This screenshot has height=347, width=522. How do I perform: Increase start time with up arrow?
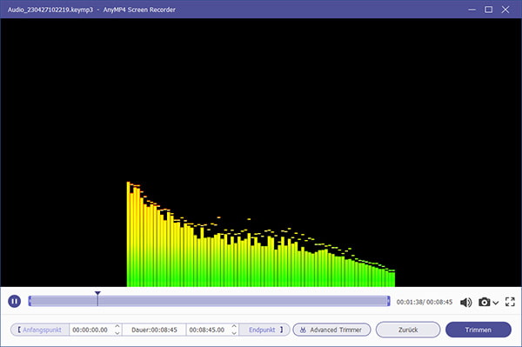click(x=117, y=326)
